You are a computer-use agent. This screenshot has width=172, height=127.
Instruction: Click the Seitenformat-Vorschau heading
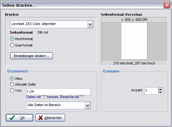coord(121,14)
